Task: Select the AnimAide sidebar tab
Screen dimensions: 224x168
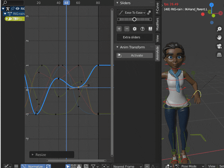Action: 157,53
